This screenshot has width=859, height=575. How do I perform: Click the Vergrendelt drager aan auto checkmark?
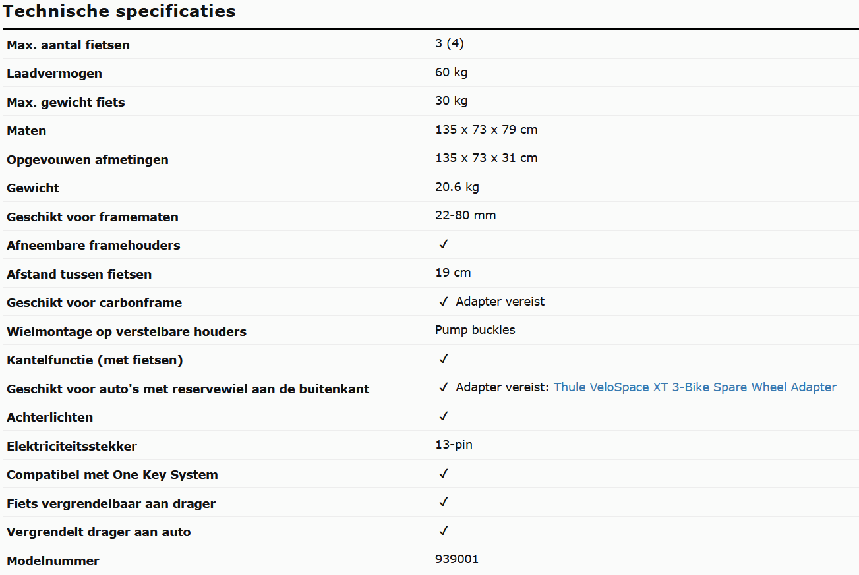(x=444, y=531)
